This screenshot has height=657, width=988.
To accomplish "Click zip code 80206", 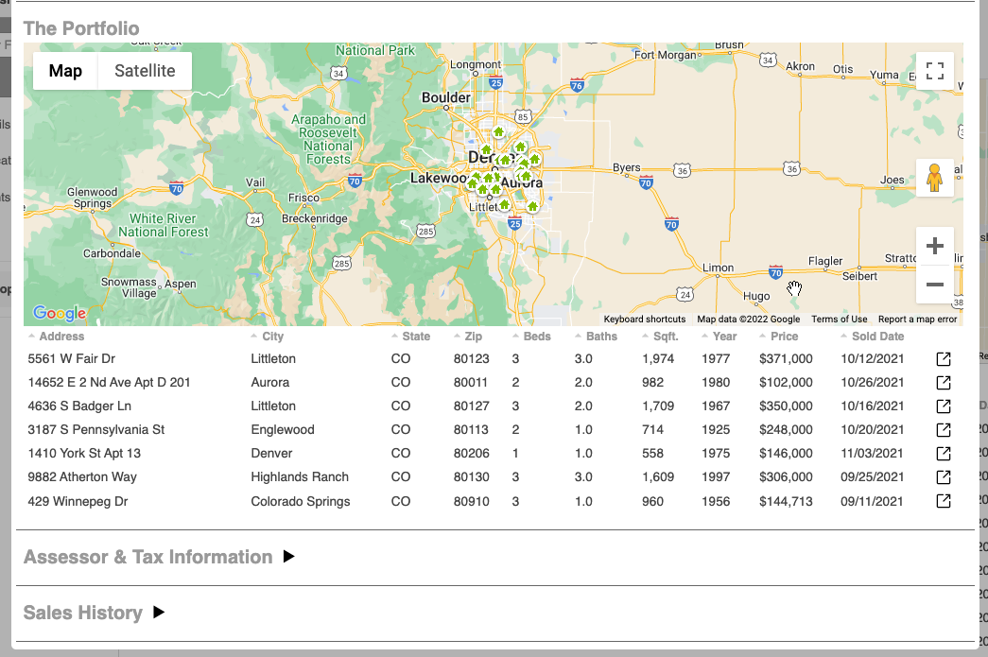I will click(472, 454).
